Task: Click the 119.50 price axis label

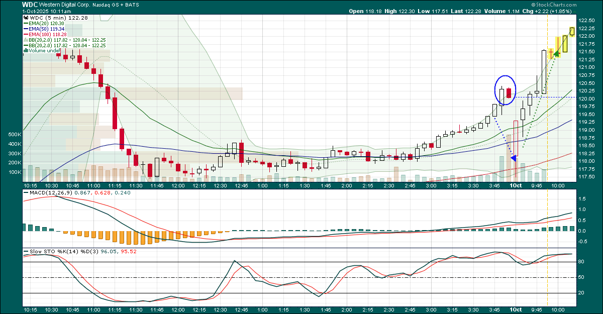Action: click(586, 114)
